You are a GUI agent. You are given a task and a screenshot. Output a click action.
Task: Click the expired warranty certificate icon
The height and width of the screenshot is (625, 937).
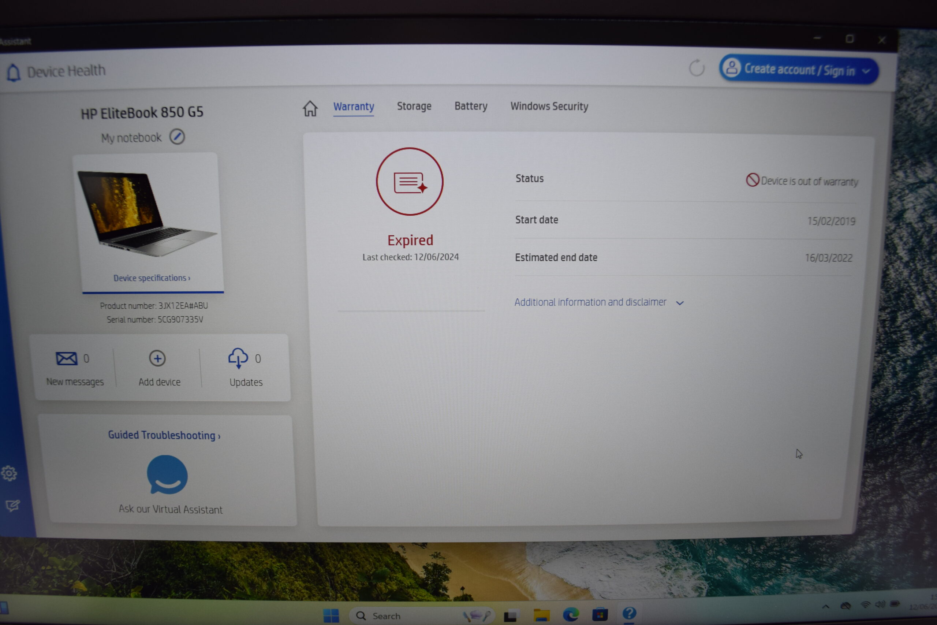click(410, 182)
